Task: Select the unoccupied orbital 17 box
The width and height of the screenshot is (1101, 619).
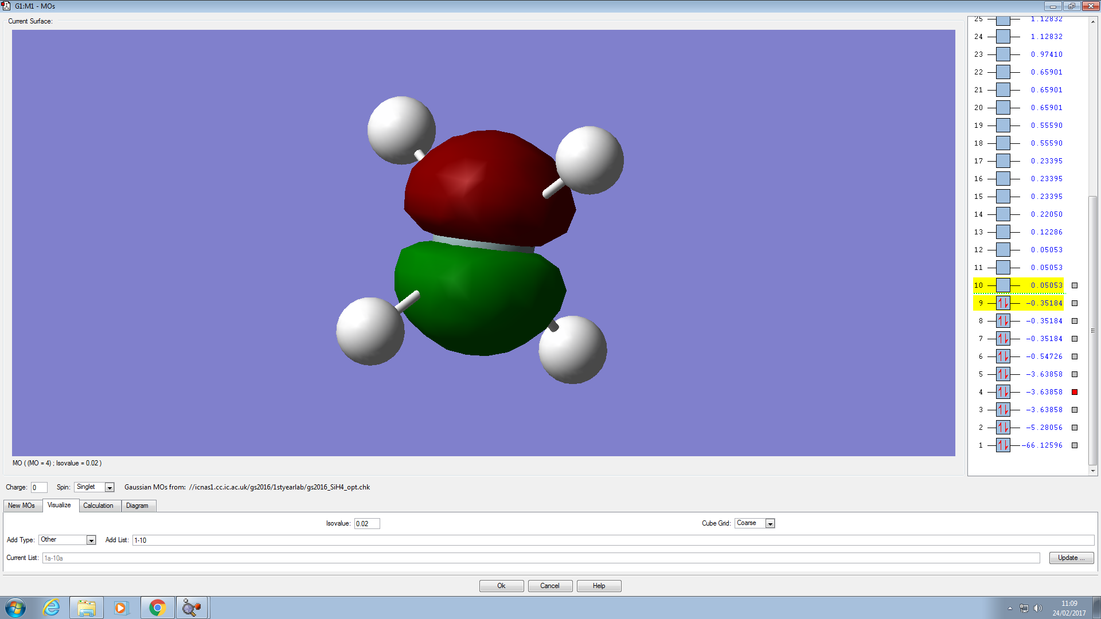Action: coord(1003,161)
